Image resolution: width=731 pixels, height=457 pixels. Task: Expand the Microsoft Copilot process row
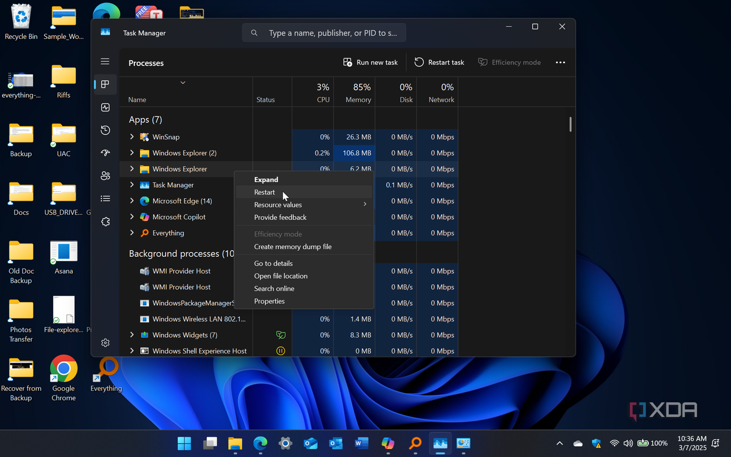click(x=132, y=217)
